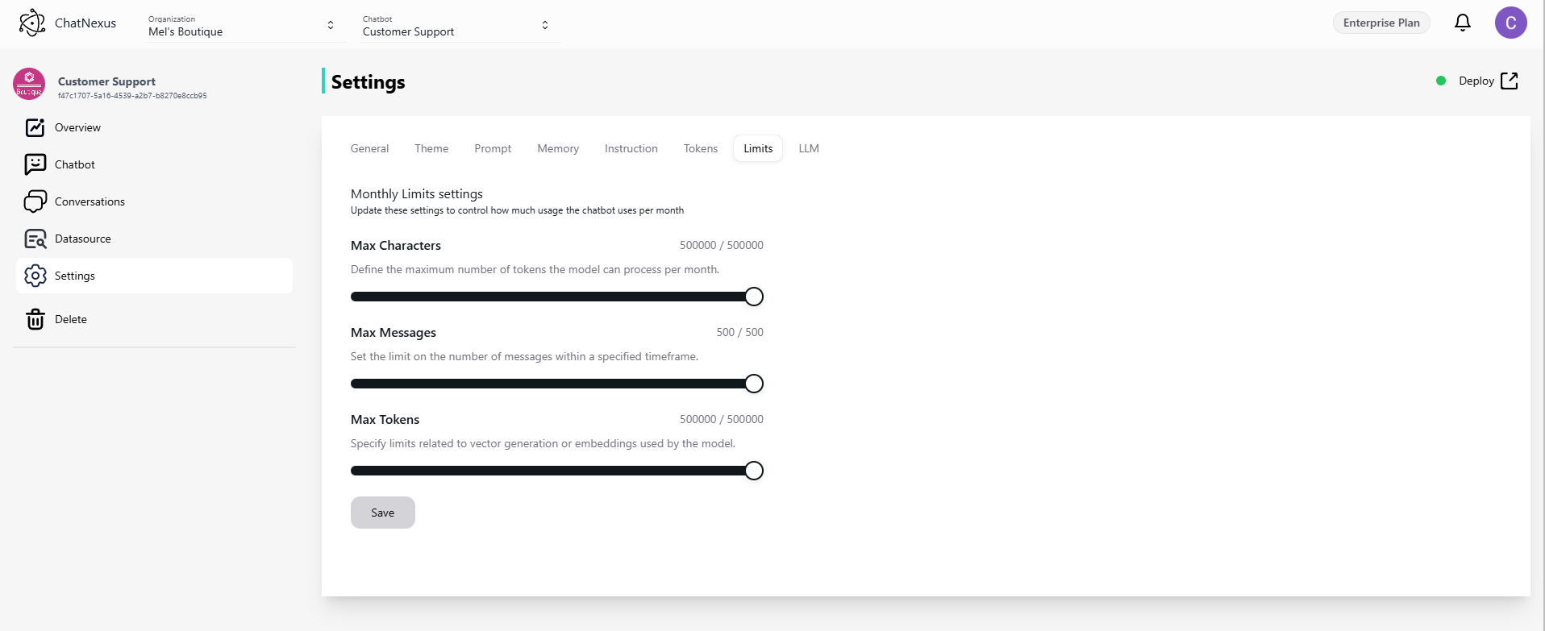Switch to the Tokens tab
1545x631 pixels.
pyautogui.click(x=701, y=148)
